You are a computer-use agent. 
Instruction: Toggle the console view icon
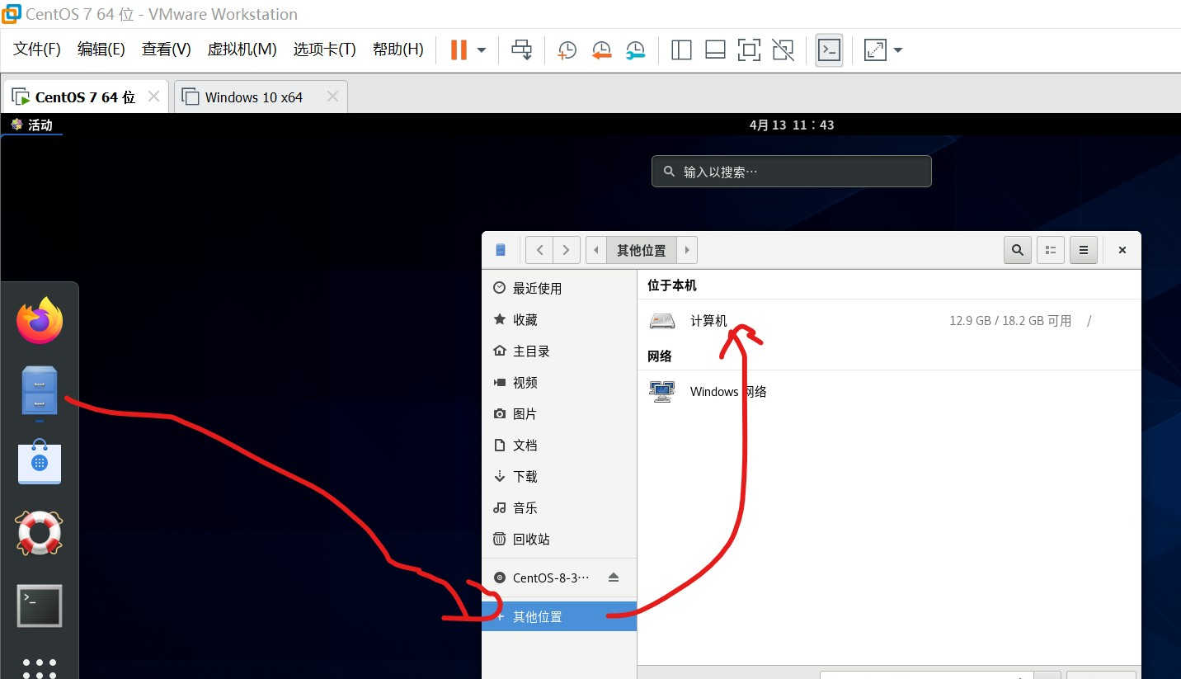pyautogui.click(x=829, y=50)
